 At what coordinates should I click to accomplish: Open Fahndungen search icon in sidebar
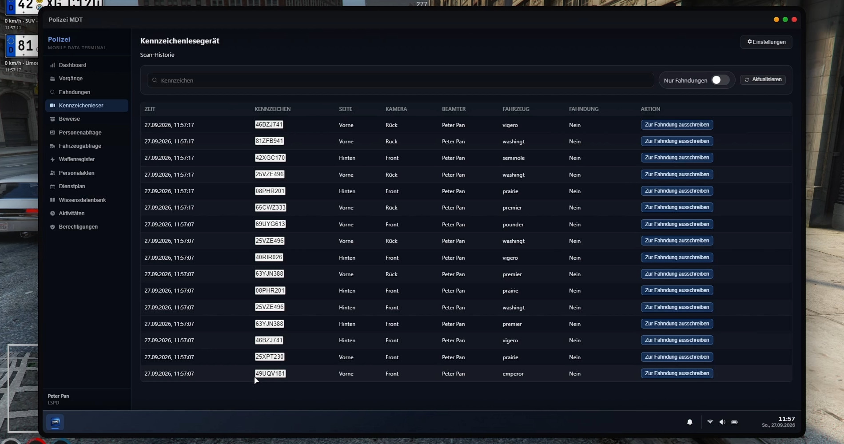(x=52, y=92)
